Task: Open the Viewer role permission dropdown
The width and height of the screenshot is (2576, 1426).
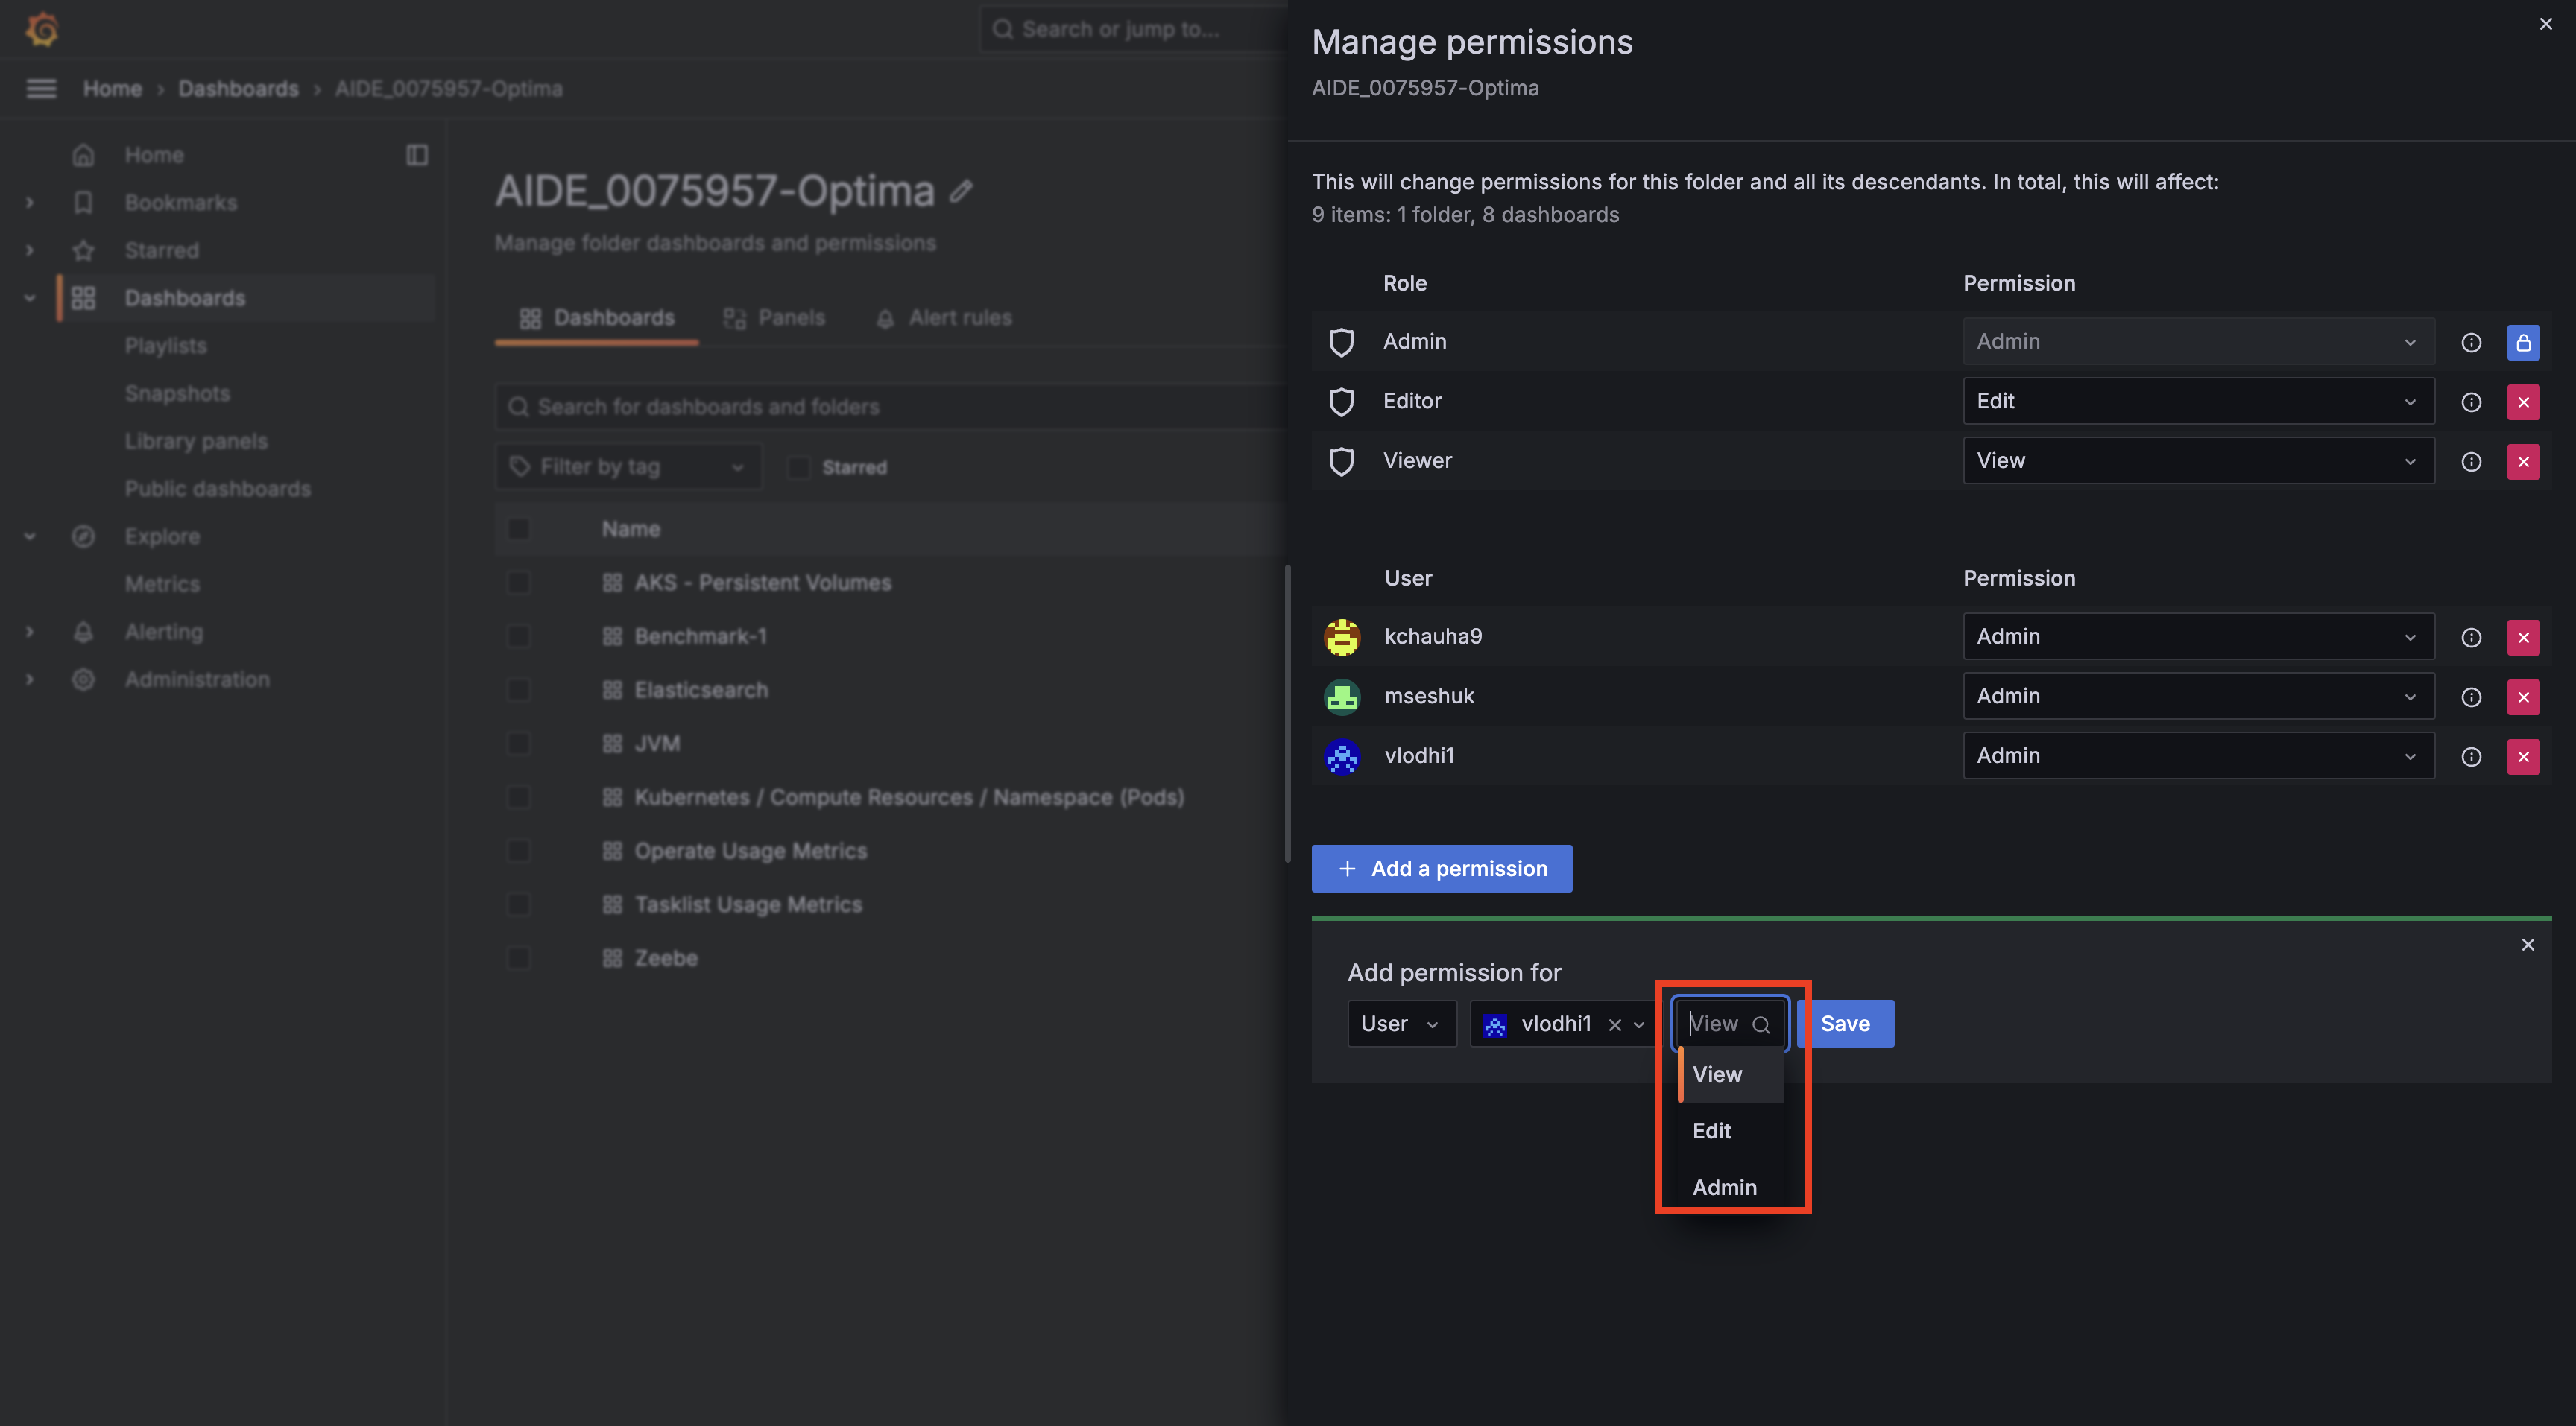Action: [x=2198, y=460]
